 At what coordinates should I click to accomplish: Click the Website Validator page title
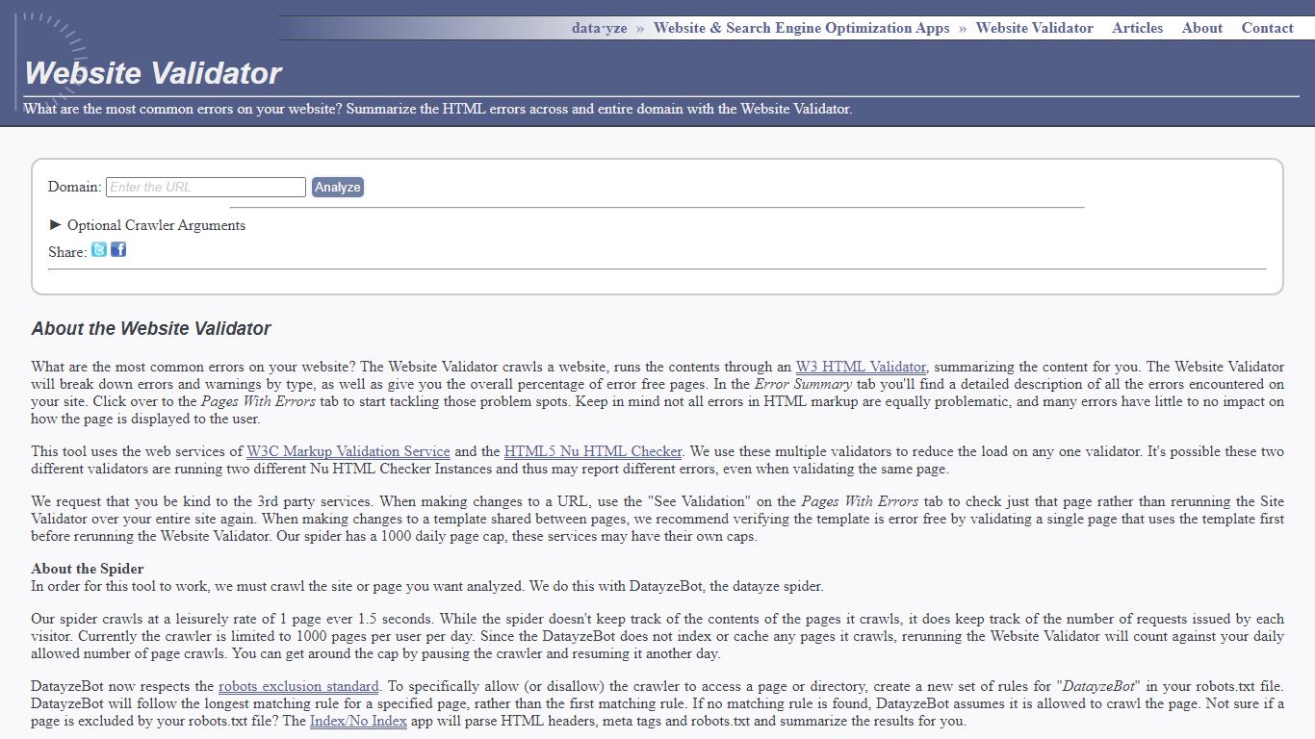(153, 73)
